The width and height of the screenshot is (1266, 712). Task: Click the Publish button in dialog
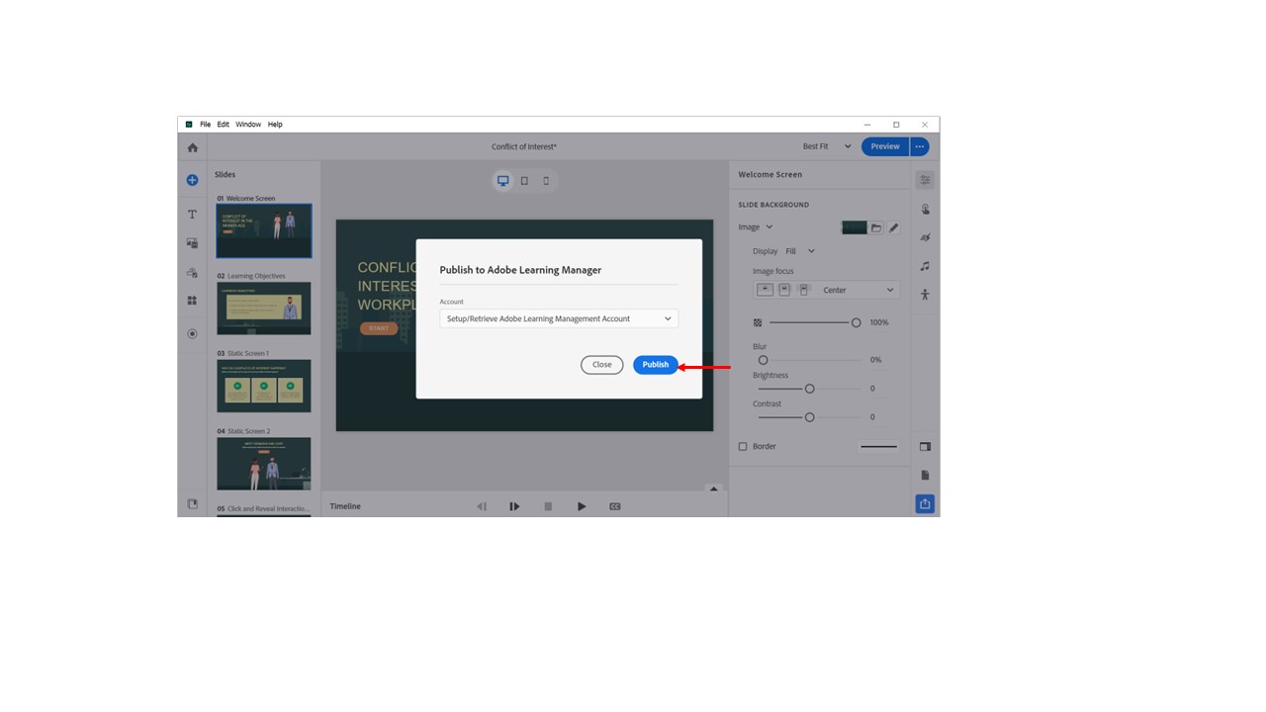pyautogui.click(x=655, y=365)
